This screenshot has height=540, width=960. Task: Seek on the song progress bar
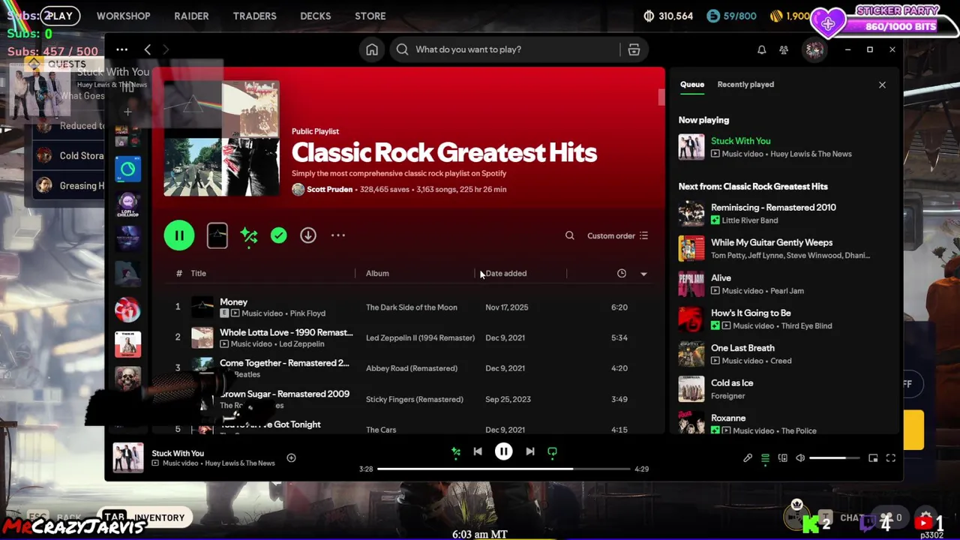[503, 469]
